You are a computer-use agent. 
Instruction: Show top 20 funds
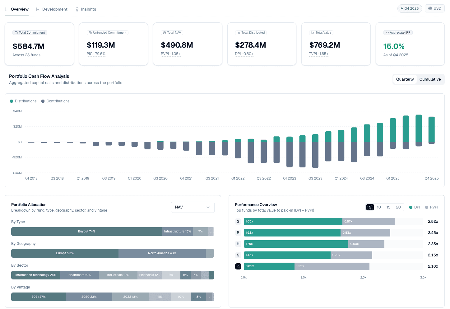point(398,207)
